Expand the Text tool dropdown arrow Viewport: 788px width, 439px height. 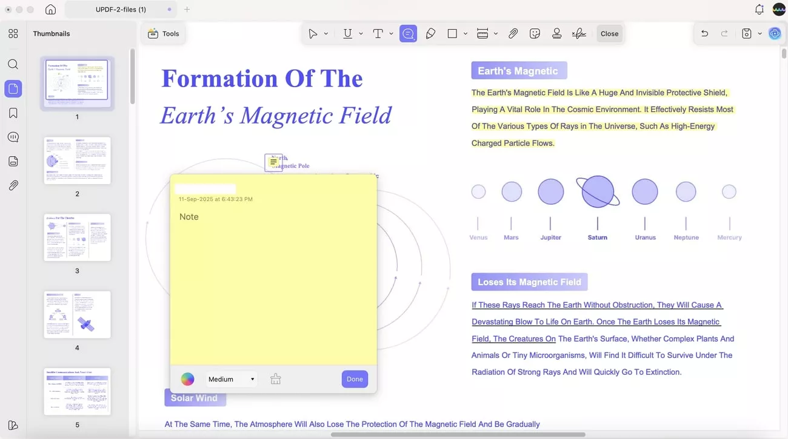click(391, 33)
